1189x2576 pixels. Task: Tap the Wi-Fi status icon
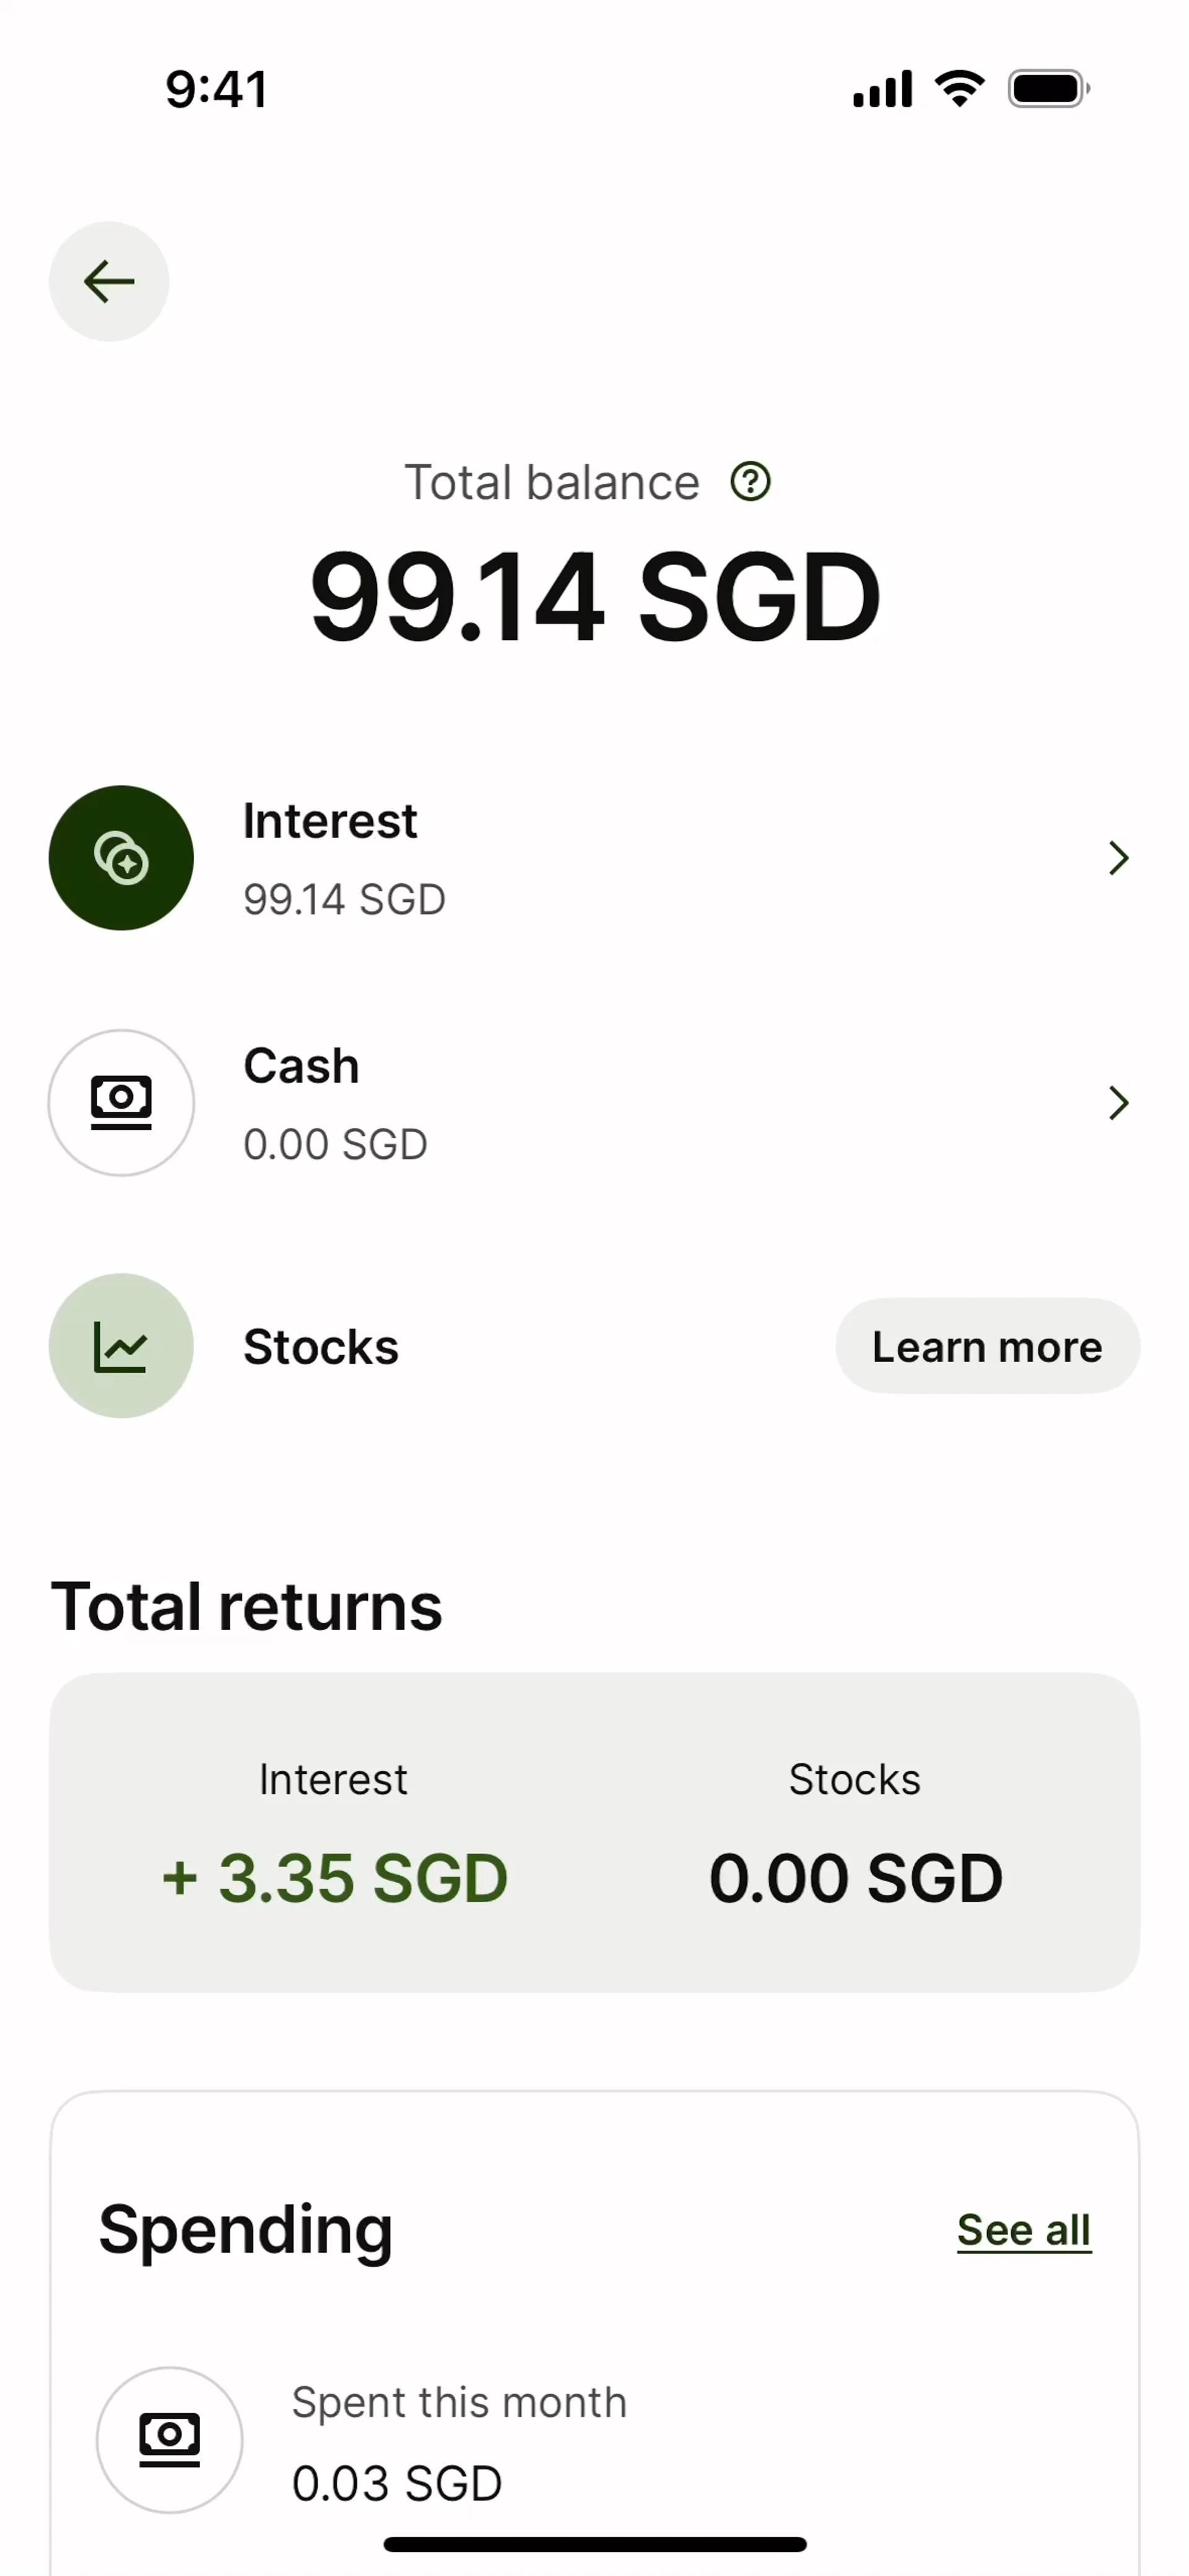tap(960, 89)
